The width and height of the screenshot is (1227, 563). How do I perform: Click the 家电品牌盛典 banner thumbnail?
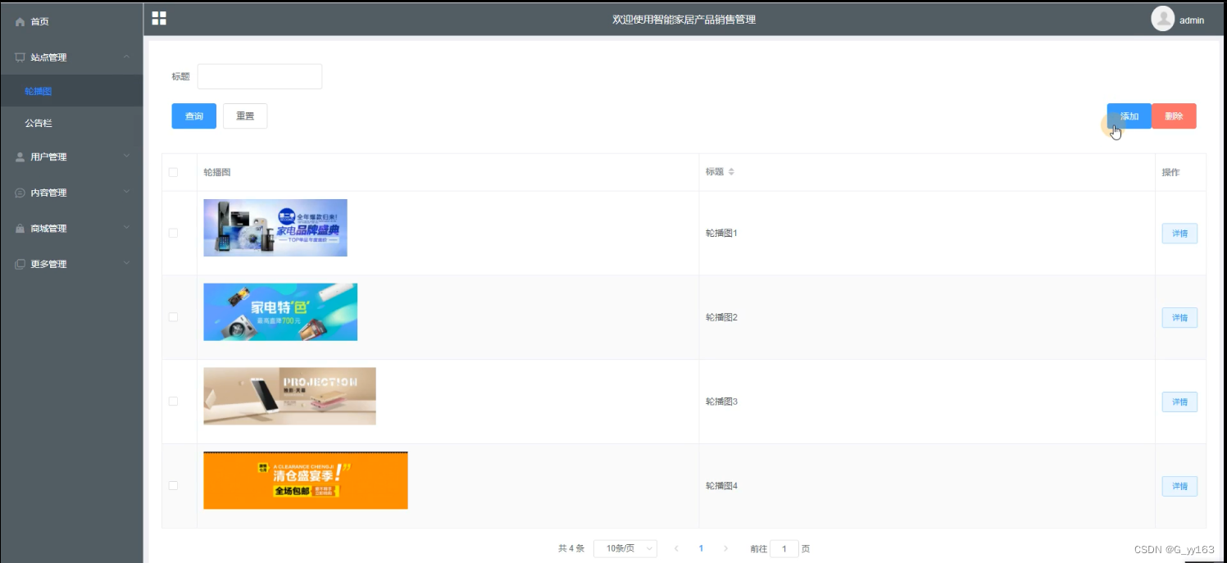[275, 228]
